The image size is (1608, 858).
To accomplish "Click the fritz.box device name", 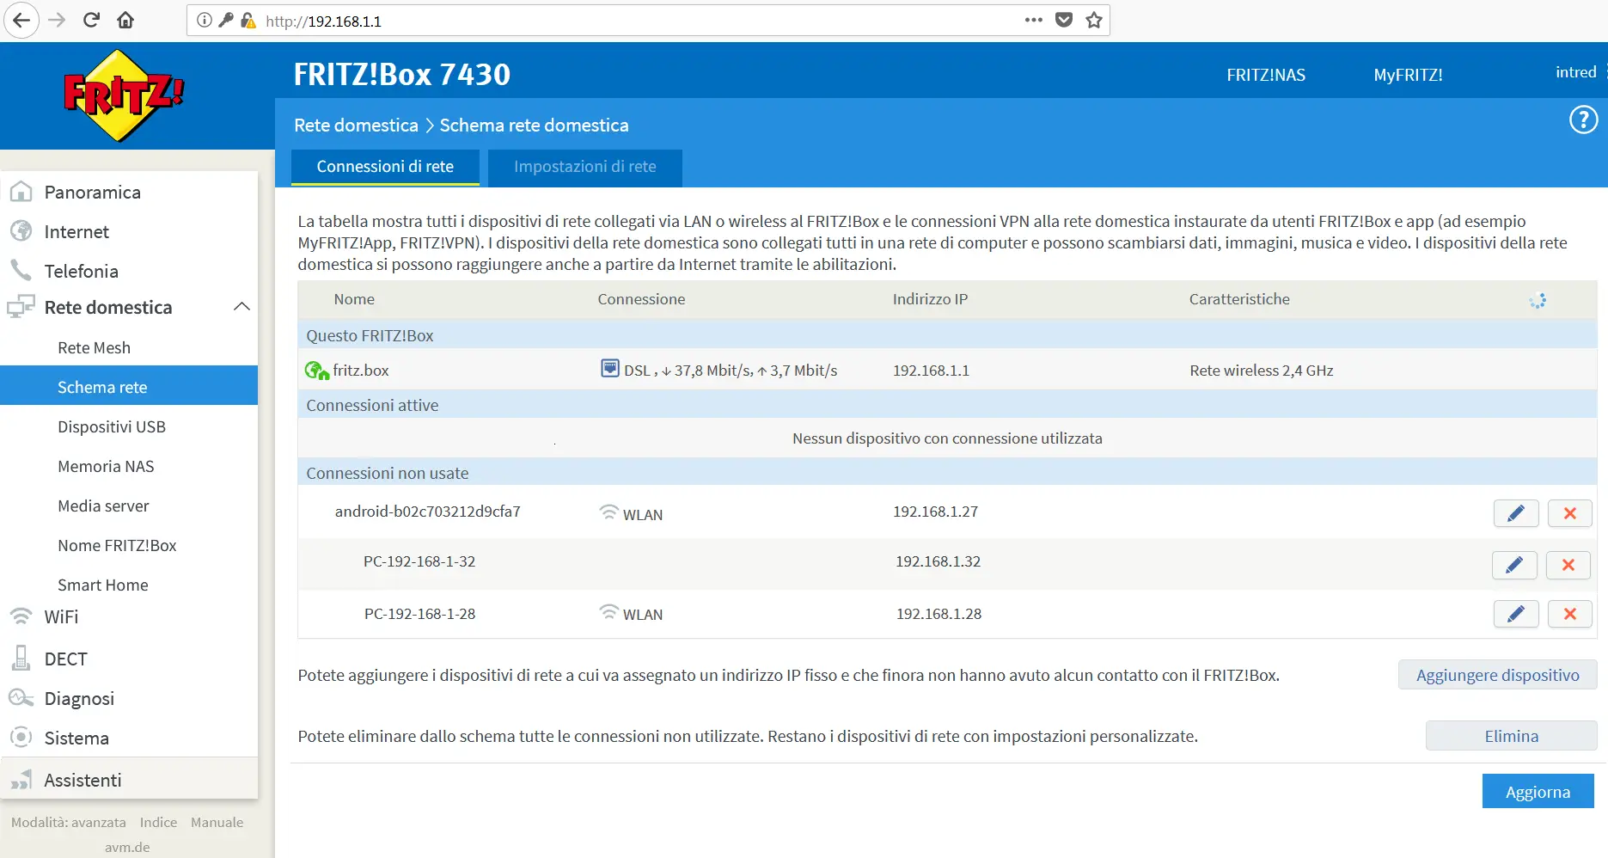I will tap(361, 371).
